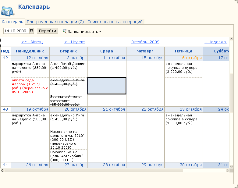
Task: Select the 19 октября date cell
Action: (x=30, y=109)
